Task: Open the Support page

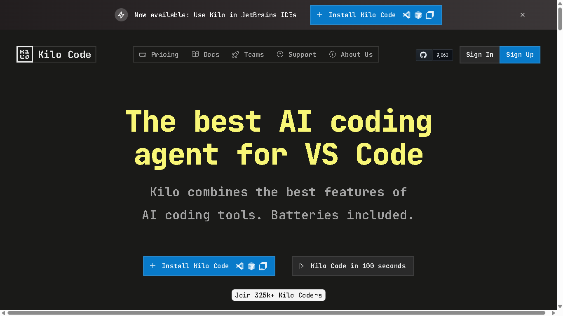Action: coord(296,54)
